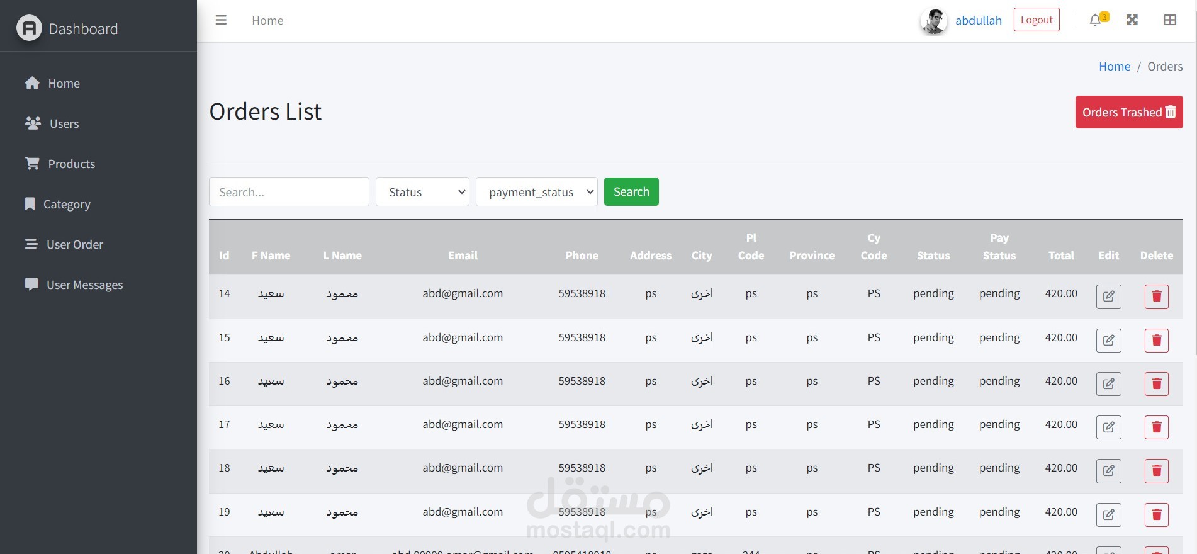The width and height of the screenshot is (1197, 554).
Task: Click abdullah's profile avatar
Action: [934, 21]
